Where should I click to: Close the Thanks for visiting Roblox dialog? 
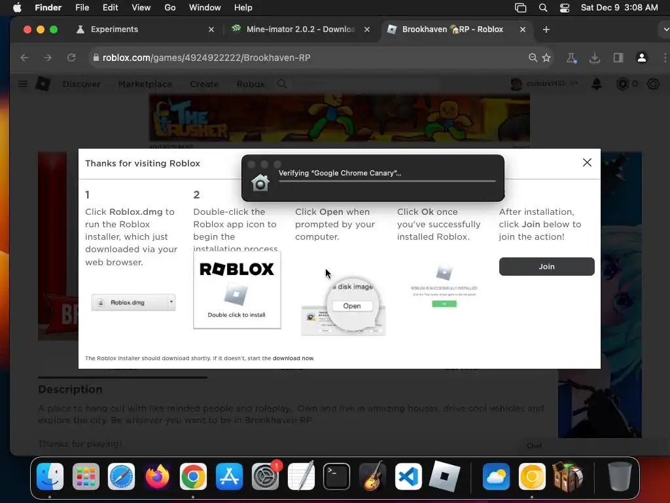[x=587, y=162]
